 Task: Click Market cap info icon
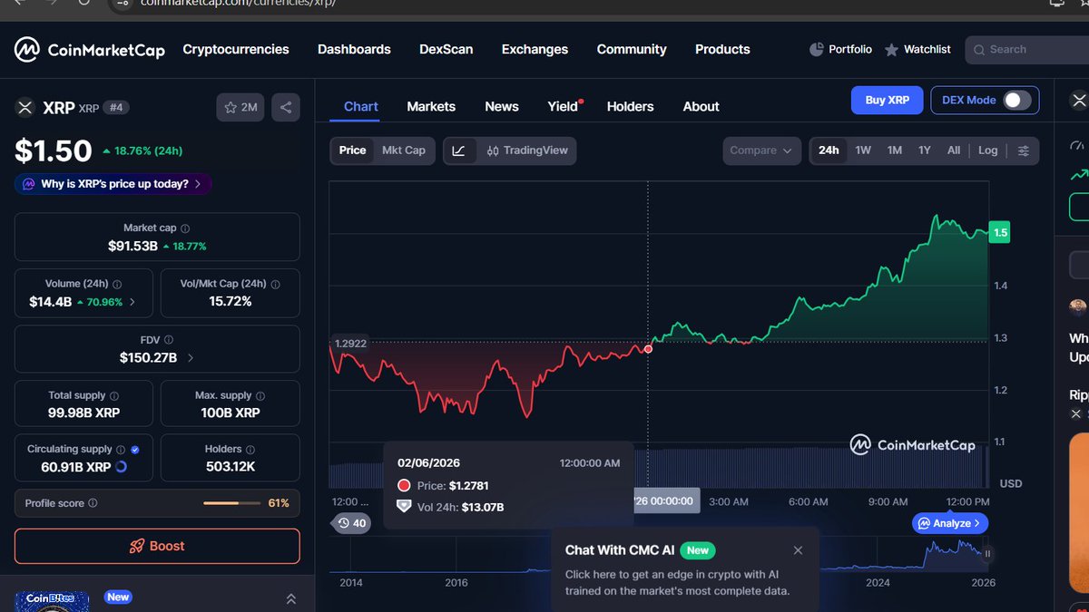click(x=185, y=228)
